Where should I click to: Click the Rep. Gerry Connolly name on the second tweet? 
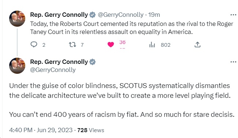tap(59, 62)
